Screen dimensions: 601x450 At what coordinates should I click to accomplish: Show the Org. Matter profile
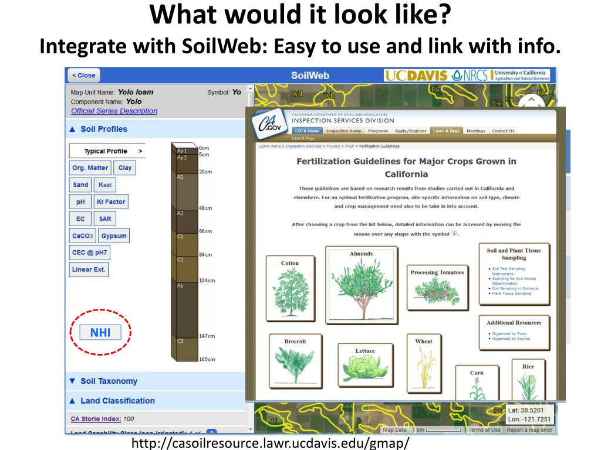(x=90, y=168)
